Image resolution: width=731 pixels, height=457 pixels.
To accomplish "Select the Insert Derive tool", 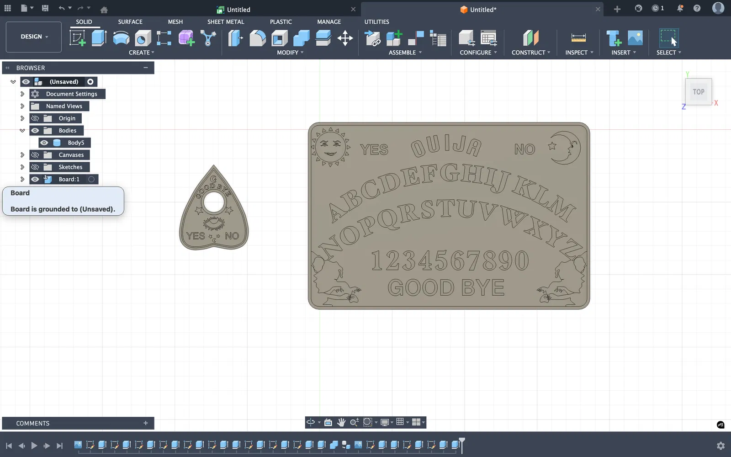I will pyautogui.click(x=613, y=38).
